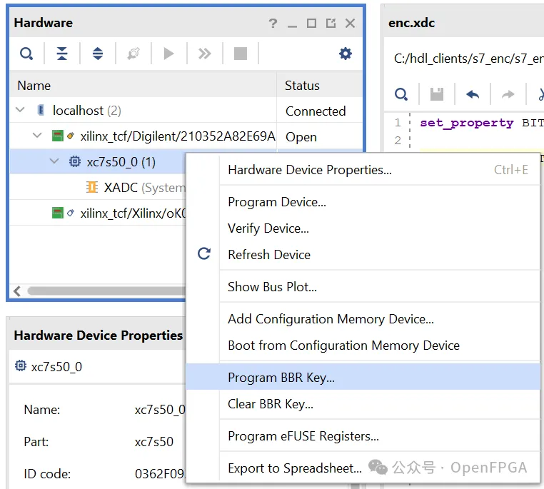Click horizontal scrollbar left arrow
This screenshot has width=544, height=489.
pos(17,291)
